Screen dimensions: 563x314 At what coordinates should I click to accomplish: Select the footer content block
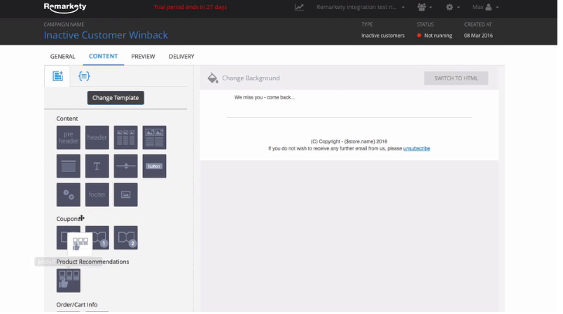[x=97, y=194]
